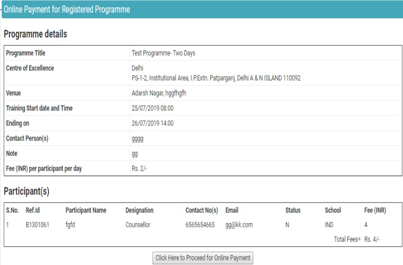Click the Contact Person(s) value gggg
Image resolution: width=403 pixels, height=265 pixels.
point(137,139)
